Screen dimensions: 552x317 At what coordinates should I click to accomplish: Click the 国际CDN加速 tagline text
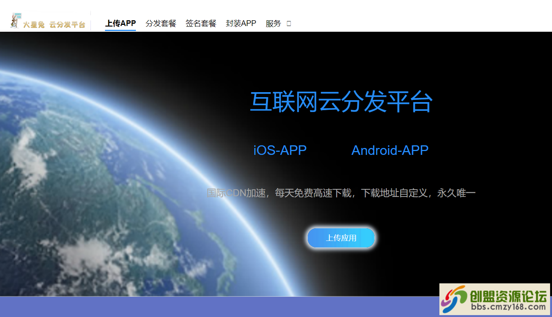click(x=341, y=193)
